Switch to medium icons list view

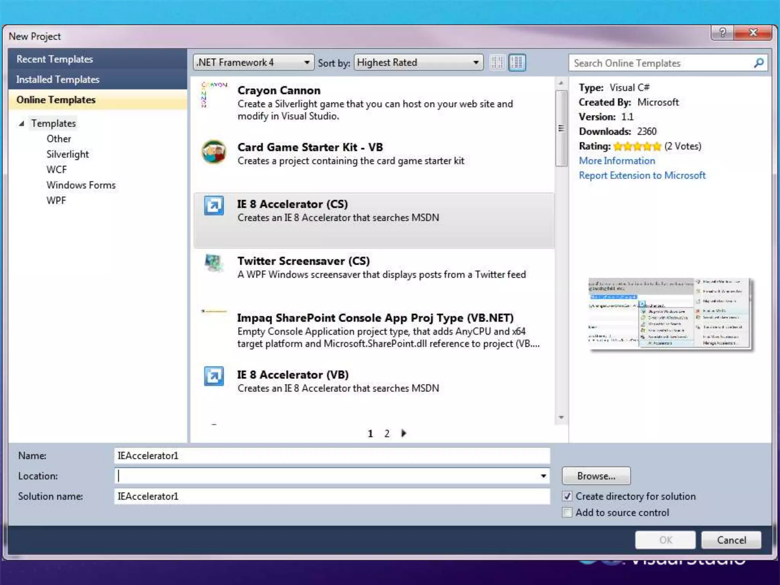tap(517, 62)
